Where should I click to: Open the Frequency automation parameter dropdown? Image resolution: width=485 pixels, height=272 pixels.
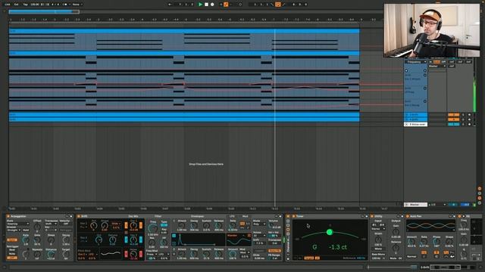point(416,62)
